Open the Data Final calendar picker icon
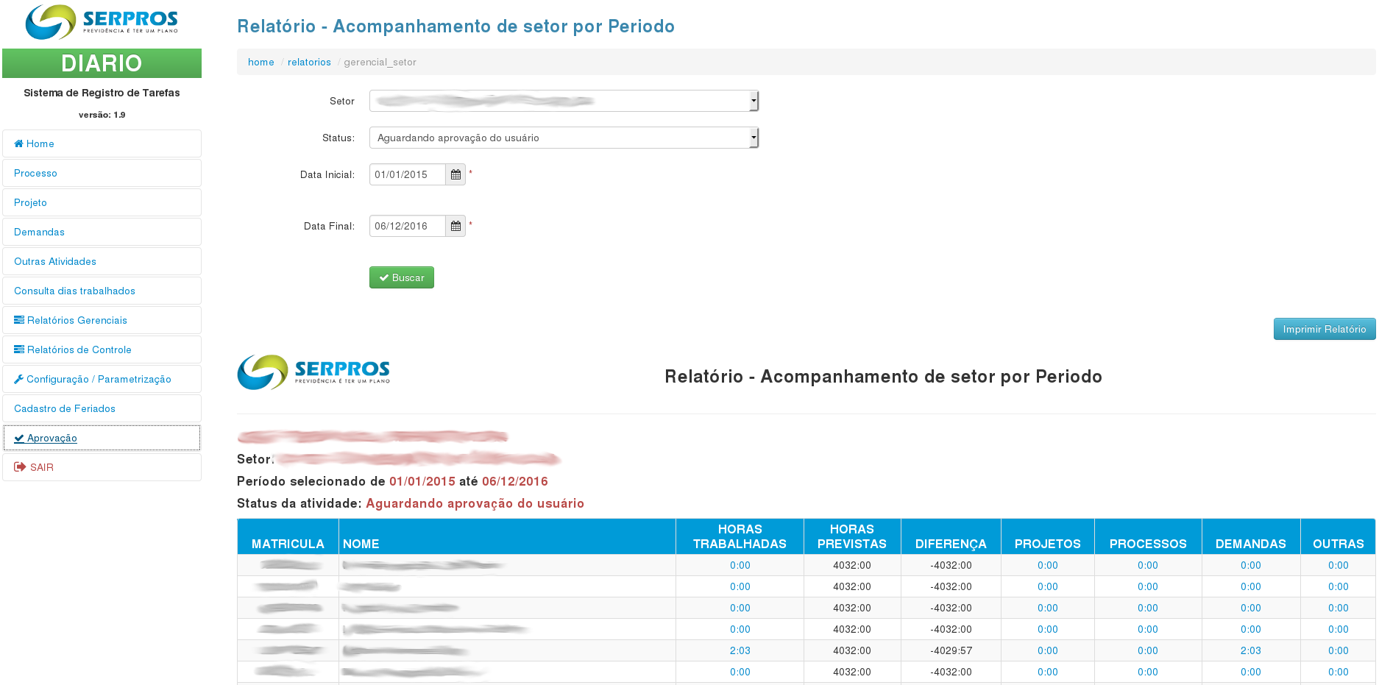1379x685 pixels. tap(455, 226)
